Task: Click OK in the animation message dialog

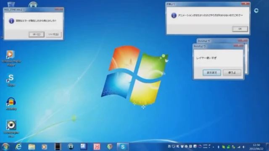Action: coord(240,29)
